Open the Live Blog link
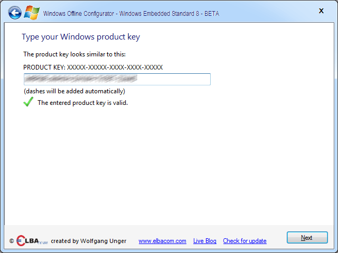The width and height of the screenshot is (338, 253). (204, 241)
